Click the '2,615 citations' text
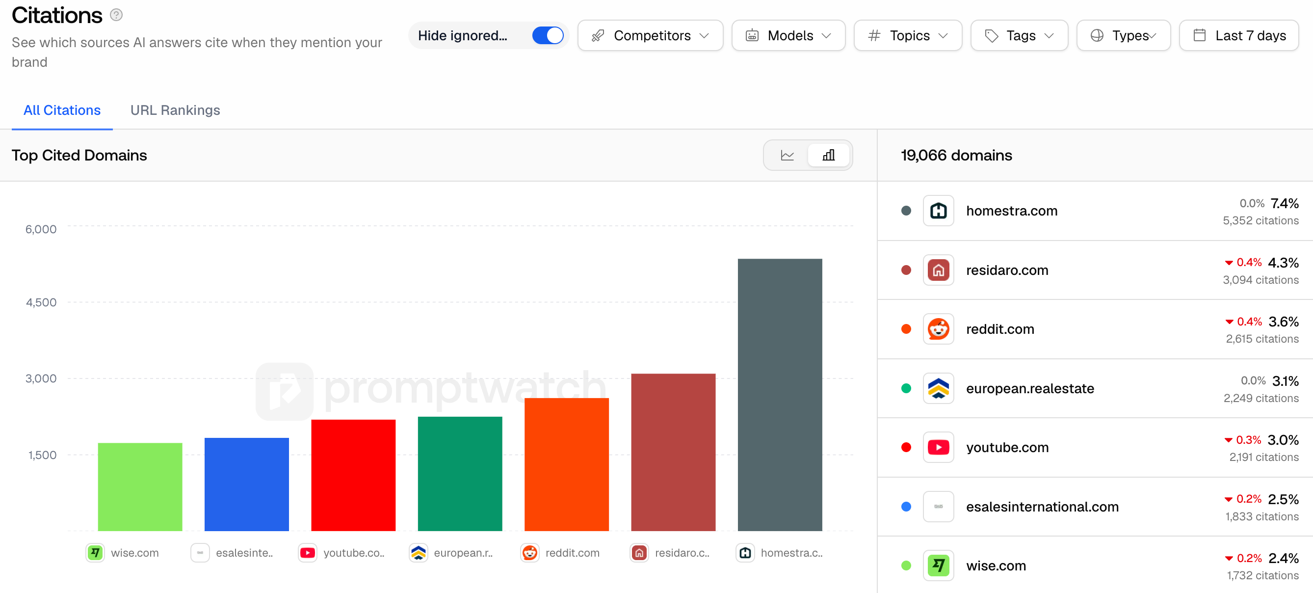 click(x=1261, y=339)
